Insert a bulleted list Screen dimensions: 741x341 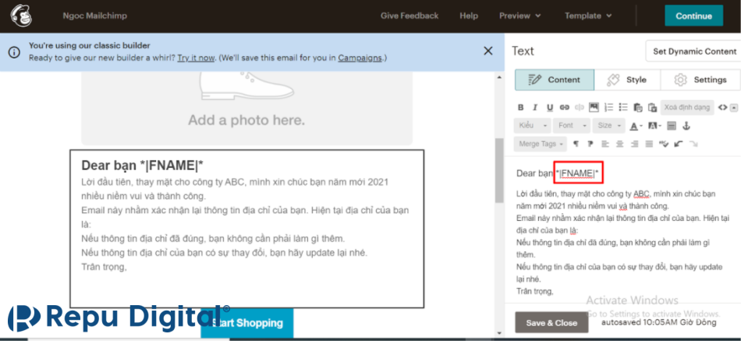[x=622, y=107]
